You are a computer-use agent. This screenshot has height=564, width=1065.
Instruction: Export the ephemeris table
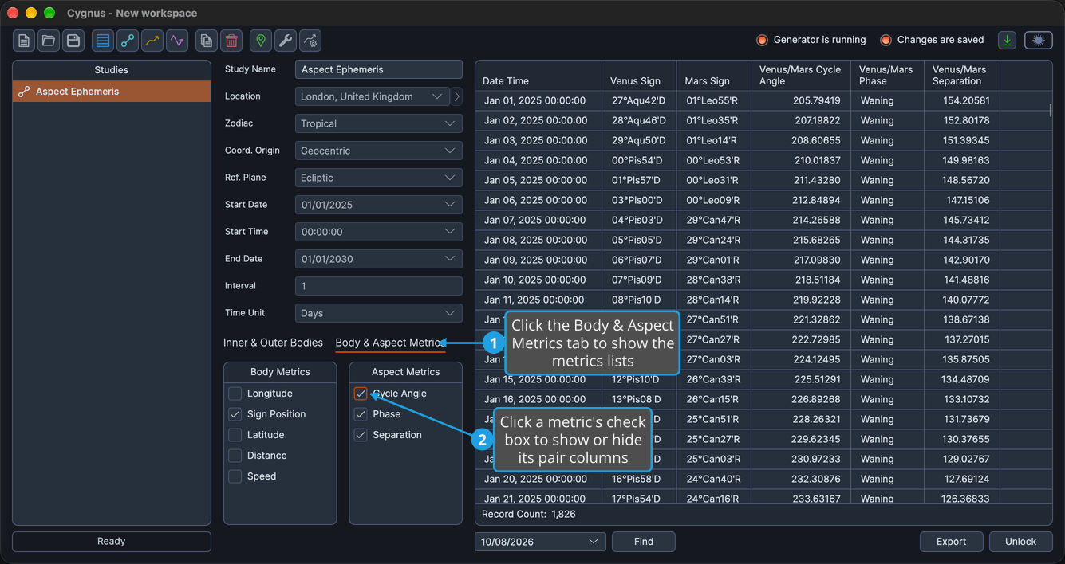tap(951, 542)
